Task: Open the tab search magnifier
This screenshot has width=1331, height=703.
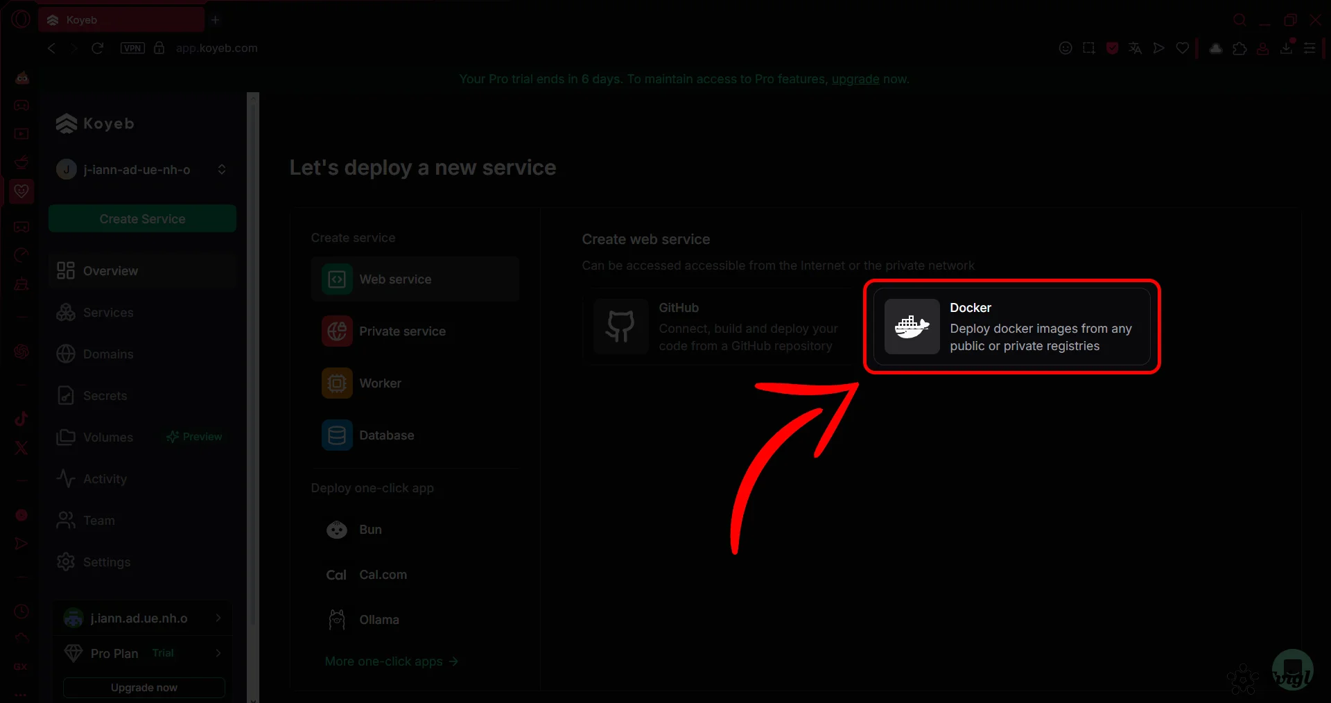Action: click(1239, 20)
